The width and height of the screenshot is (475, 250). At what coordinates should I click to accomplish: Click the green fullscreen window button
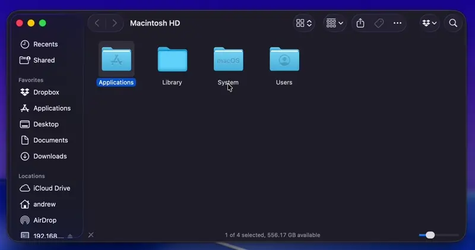(x=42, y=23)
